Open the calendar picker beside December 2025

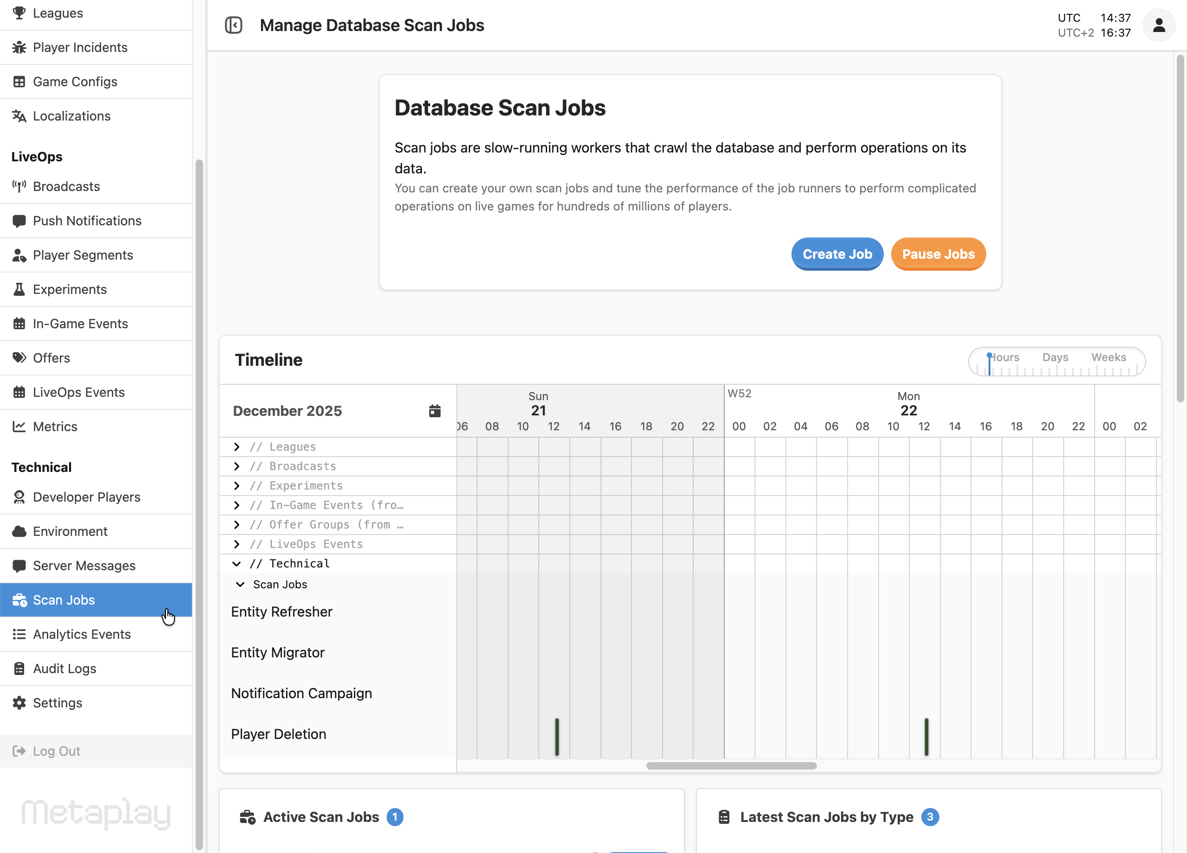(434, 411)
